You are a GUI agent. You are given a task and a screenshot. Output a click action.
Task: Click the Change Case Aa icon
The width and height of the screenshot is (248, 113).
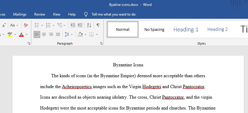click(x=13, y=25)
